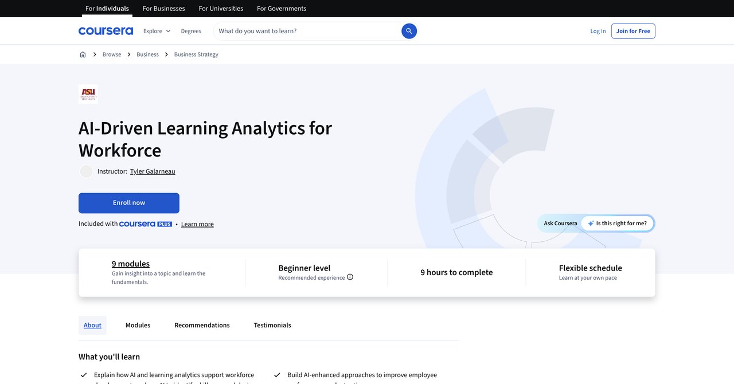Switch to For Governments tab
The width and height of the screenshot is (734, 384).
pyautogui.click(x=282, y=9)
